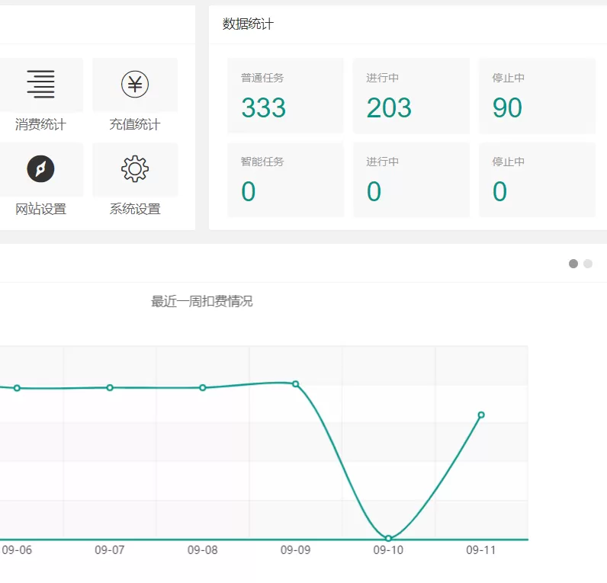Click the 09-07 chart data point

(110, 388)
